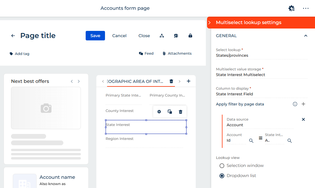Duplicate the State Interest field using copy icon

pos(170,112)
